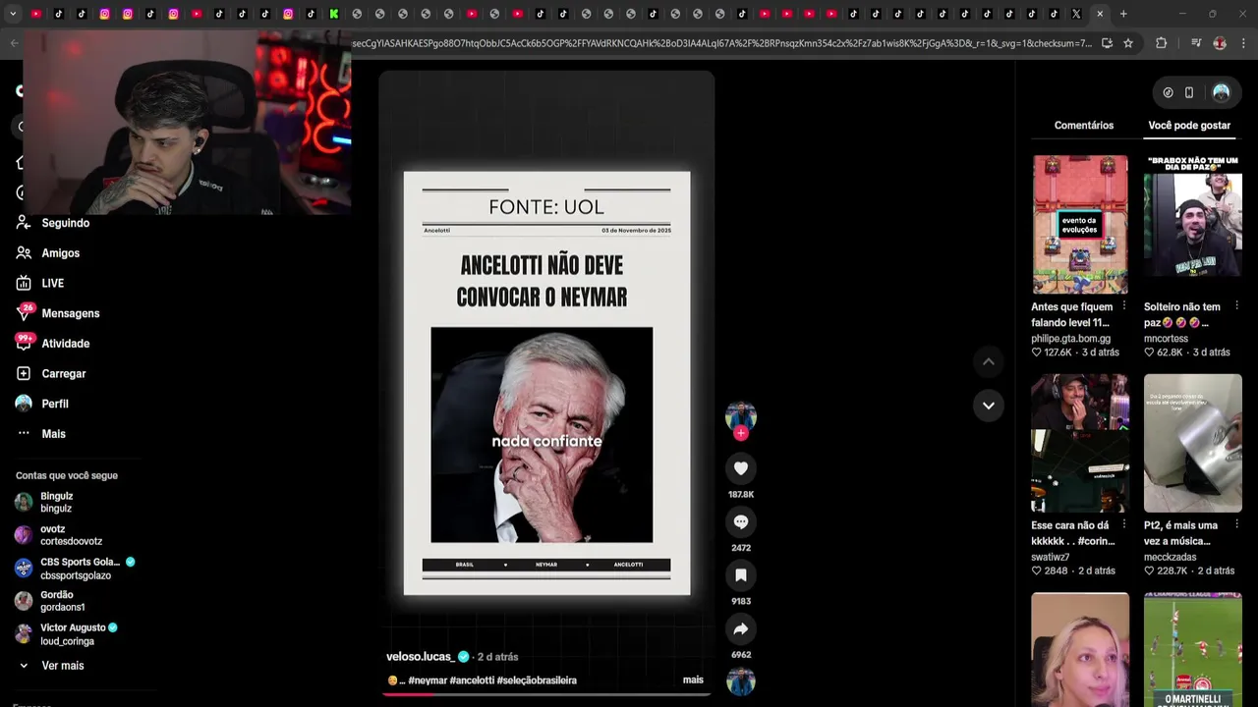Click the Ancelotti video to pause
The height and width of the screenshot is (707, 1258).
[x=546, y=383]
